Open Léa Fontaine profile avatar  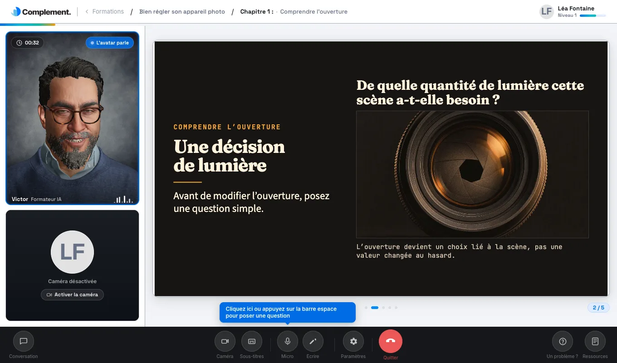point(547,12)
